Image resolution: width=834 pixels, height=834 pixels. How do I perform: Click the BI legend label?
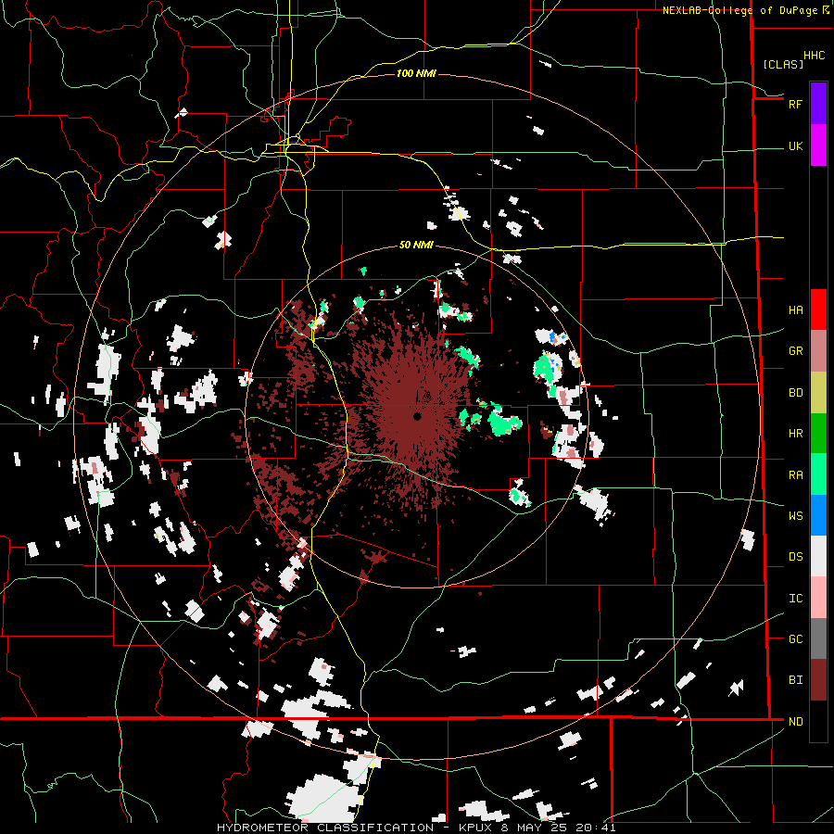point(795,680)
